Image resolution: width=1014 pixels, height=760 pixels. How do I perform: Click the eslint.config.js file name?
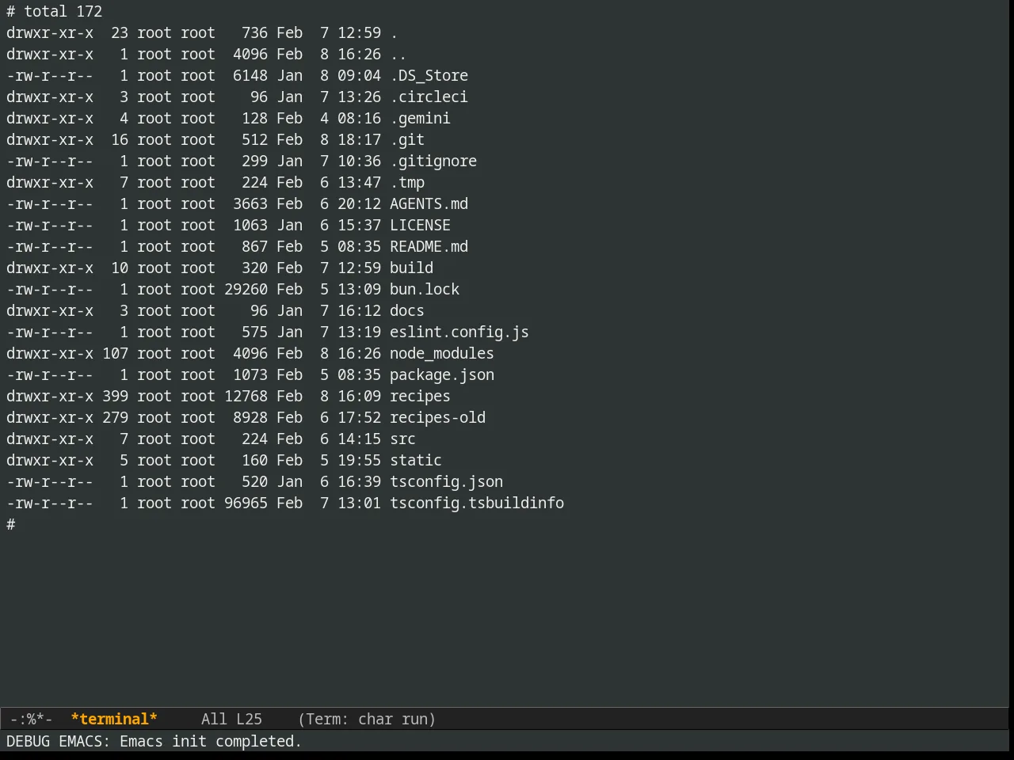[459, 332]
